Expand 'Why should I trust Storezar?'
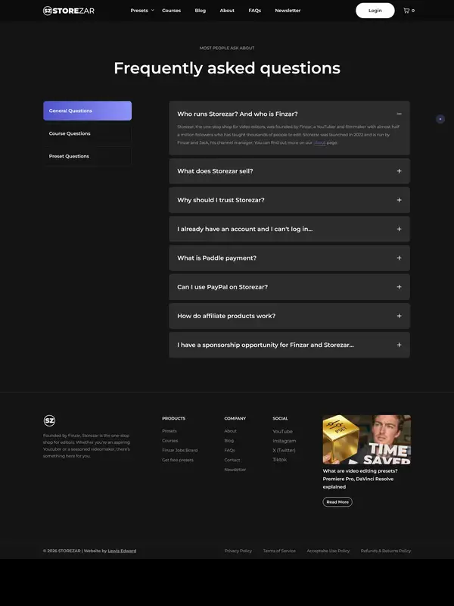The height and width of the screenshot is (606, 454). pyautogui.click(x=289, y=200)
